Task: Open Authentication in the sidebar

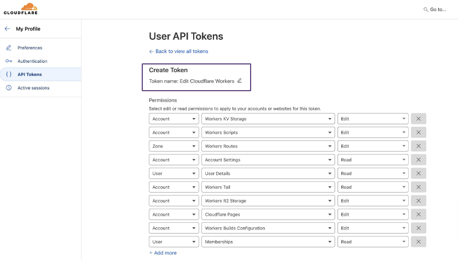Action: [32, 61]
